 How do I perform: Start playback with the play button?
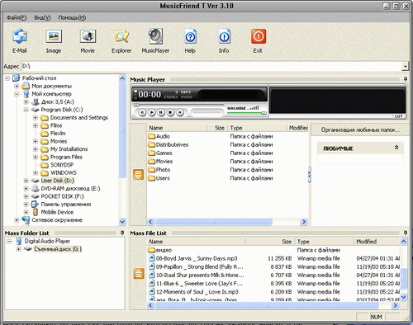(x=151, y=112)
